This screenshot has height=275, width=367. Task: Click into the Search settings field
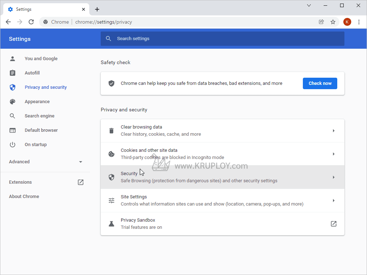coord(222,39)
